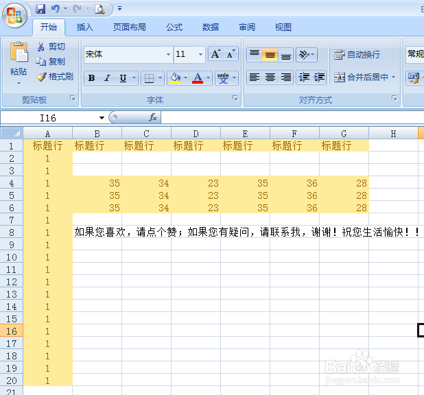Select row 8 header
The width and height of the screenshot is (424, 395).
pyautogui.click(x=12, y=232)
